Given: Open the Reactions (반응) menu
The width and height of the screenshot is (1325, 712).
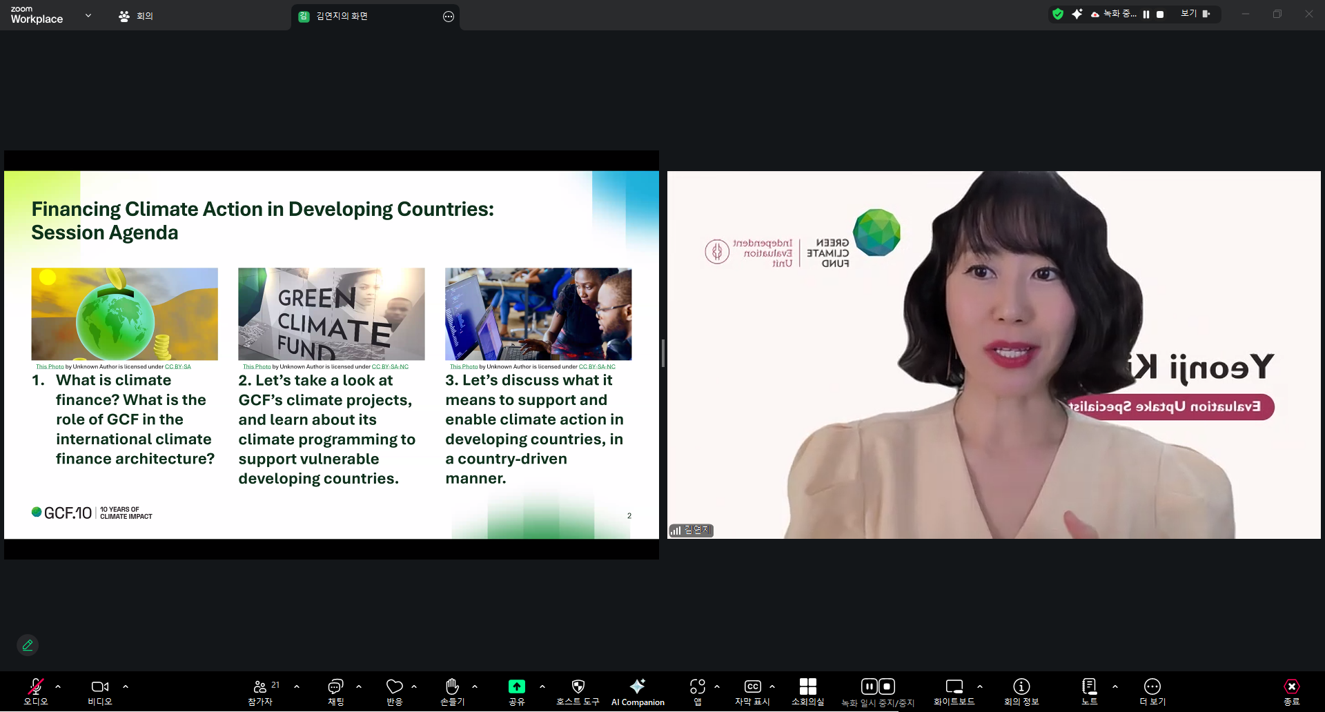Looking at the screenshot, I should click(x=394, y=691).
